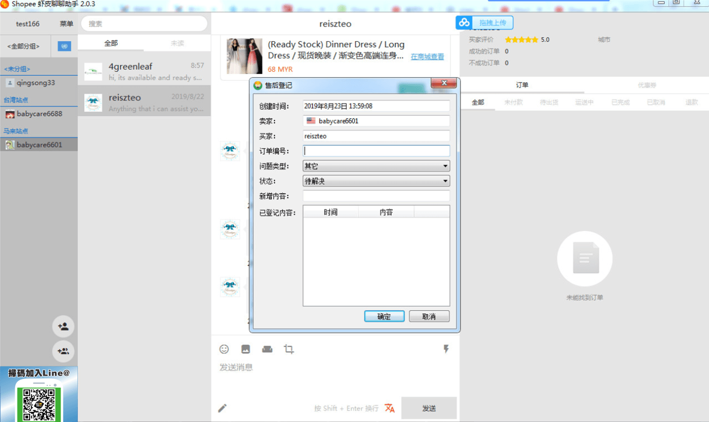
Task: Click the 卖家 field showing babycare6601
Action: 376,121
